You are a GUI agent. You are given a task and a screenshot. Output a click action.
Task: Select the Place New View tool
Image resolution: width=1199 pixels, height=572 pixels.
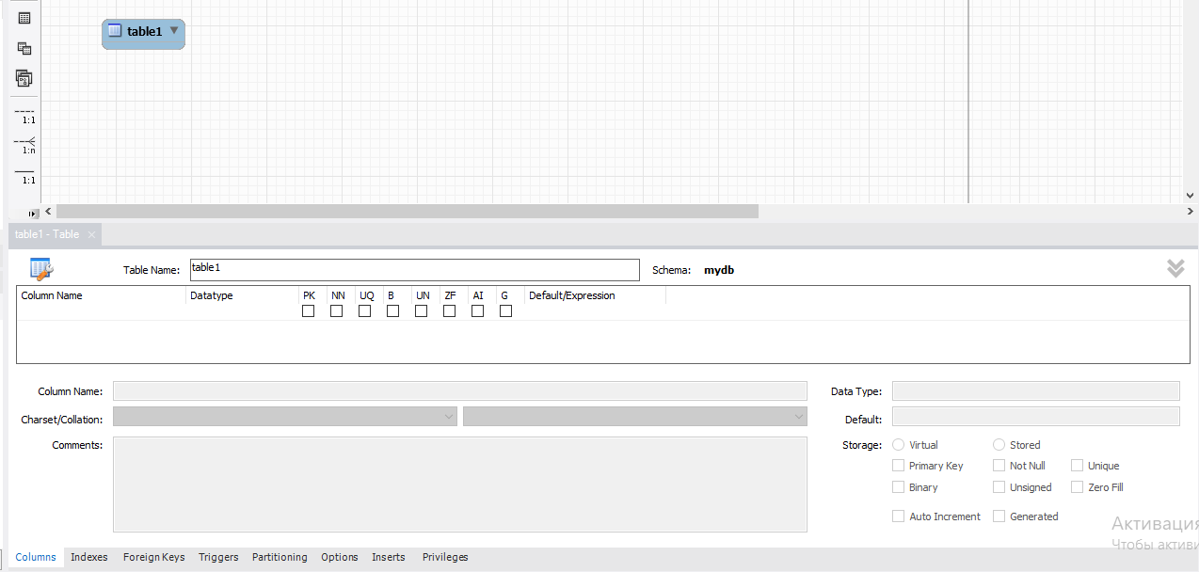click(x=24, y=48)
